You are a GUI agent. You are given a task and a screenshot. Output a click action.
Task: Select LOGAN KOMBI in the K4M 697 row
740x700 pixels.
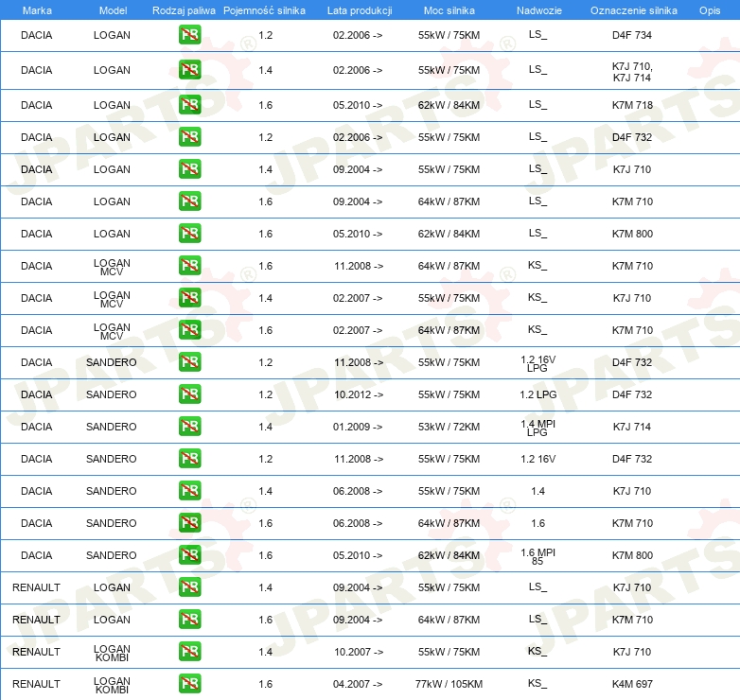(112, 685)
